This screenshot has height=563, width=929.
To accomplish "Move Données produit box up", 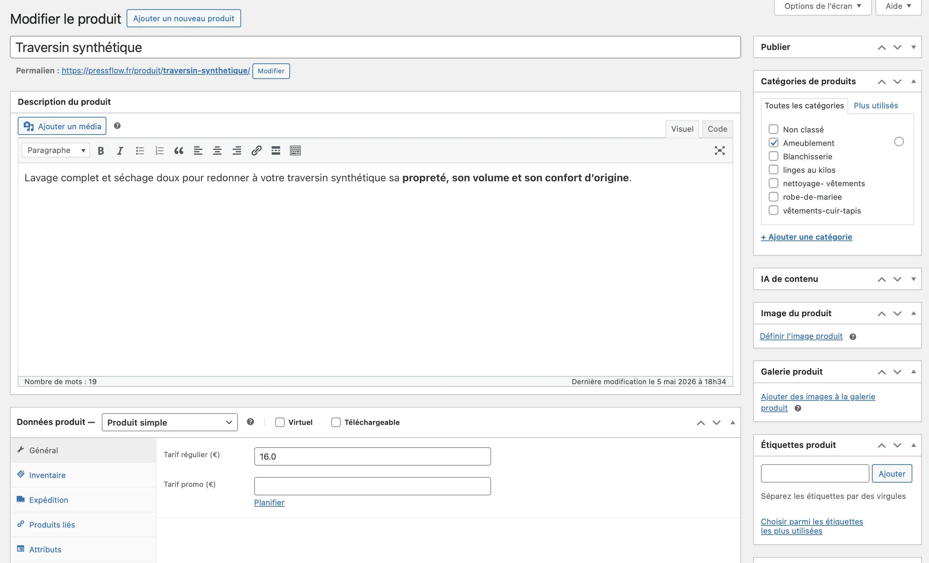I will tap(701, 423).
